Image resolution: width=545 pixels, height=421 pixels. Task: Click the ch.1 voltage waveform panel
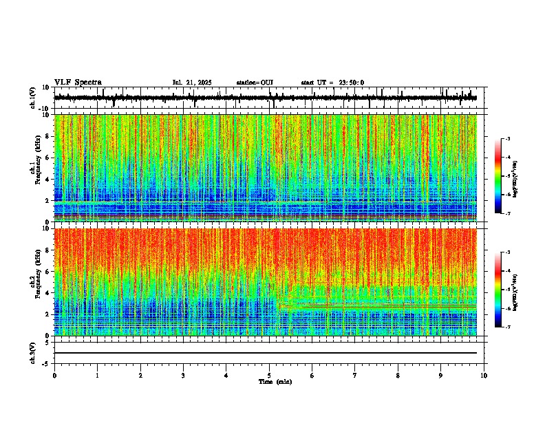coord(269,98)
